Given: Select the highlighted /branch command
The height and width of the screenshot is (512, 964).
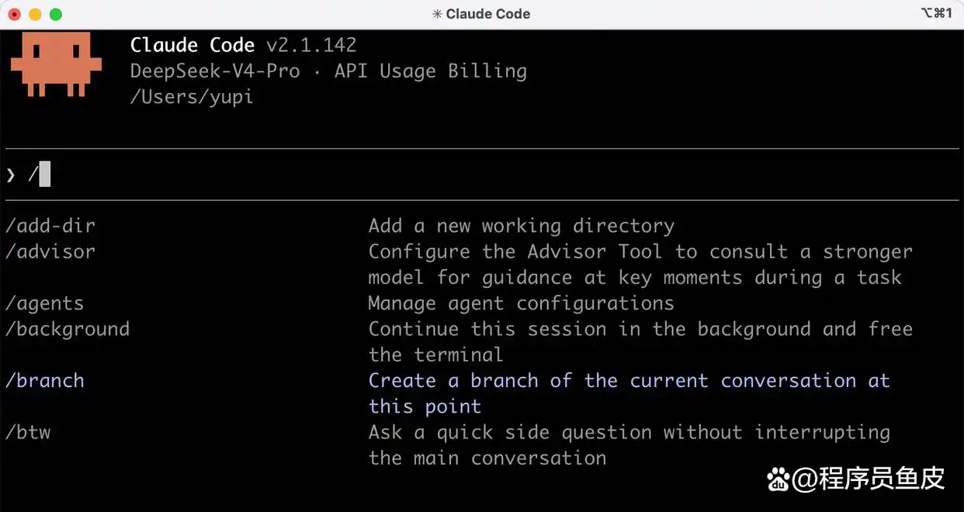Looking at the screenshot, I should (44, 380).
